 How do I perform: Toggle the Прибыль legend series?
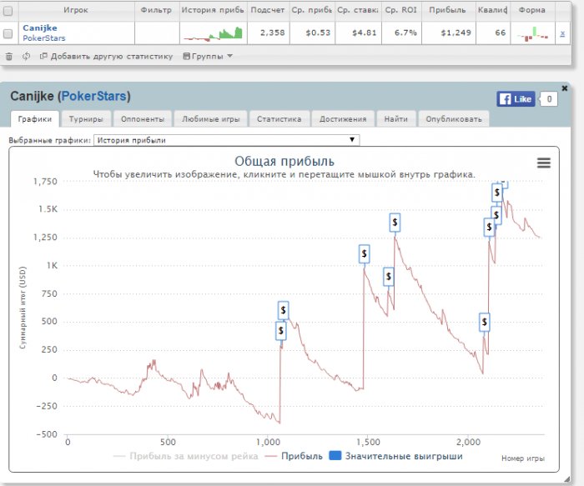point(294,456)
